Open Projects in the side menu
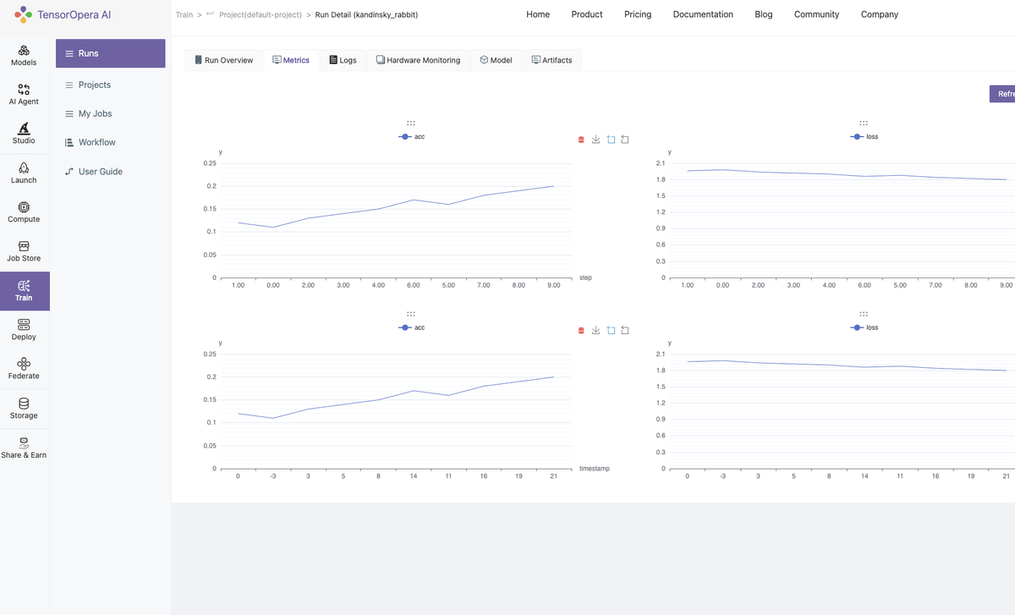The height and width of the screenshot is (615, 1015). [x=111, y=85]
